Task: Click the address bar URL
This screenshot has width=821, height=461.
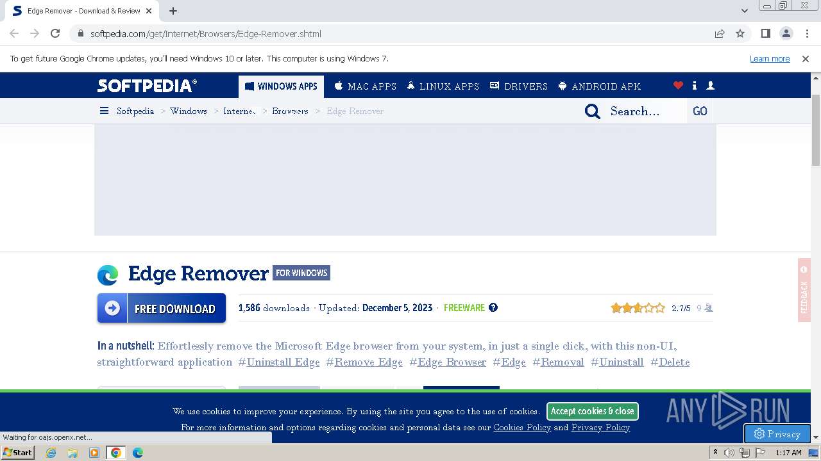Action: 205,33
